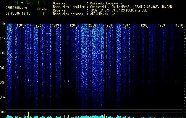This screenshot has width=186, height=118.
Task: Click the meteor echo near 1207
Action: point(121,81)
